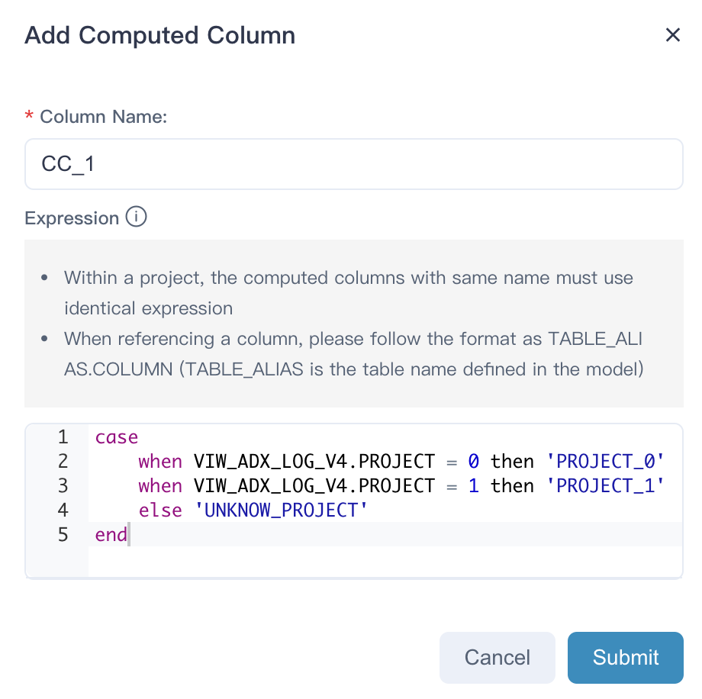The width and height of the screenshot is (702, 699).
Task: Click line number 1 in the gutter
Action: (63, 437)
